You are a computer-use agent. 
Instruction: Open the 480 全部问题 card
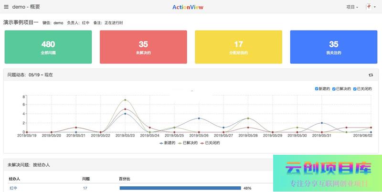click(x=48, y=47)
